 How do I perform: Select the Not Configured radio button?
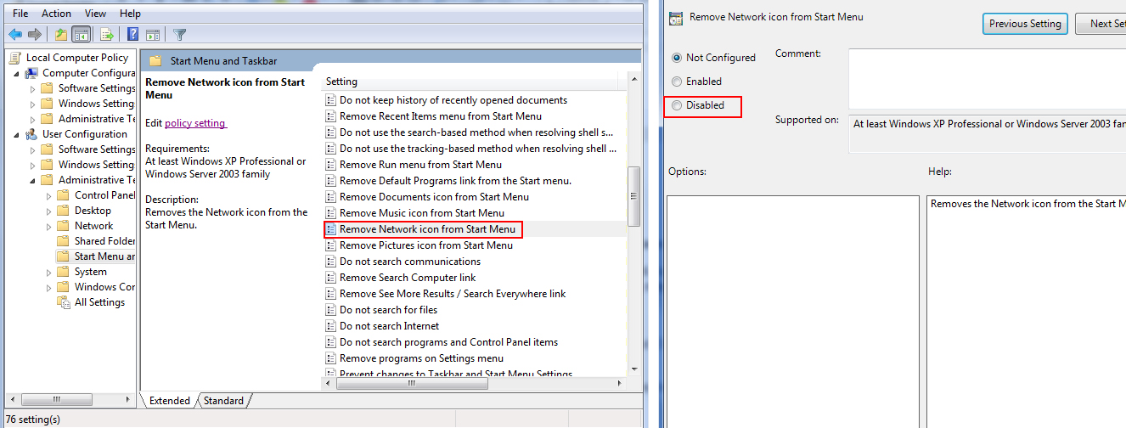click(676, 58)
